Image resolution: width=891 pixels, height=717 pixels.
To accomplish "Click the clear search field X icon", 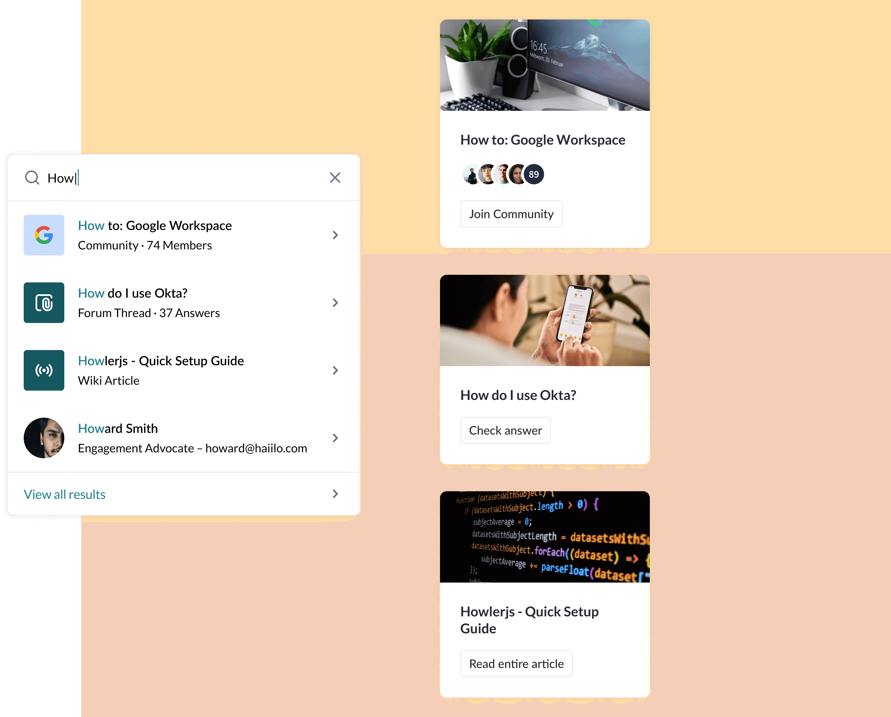I will 335,177.
